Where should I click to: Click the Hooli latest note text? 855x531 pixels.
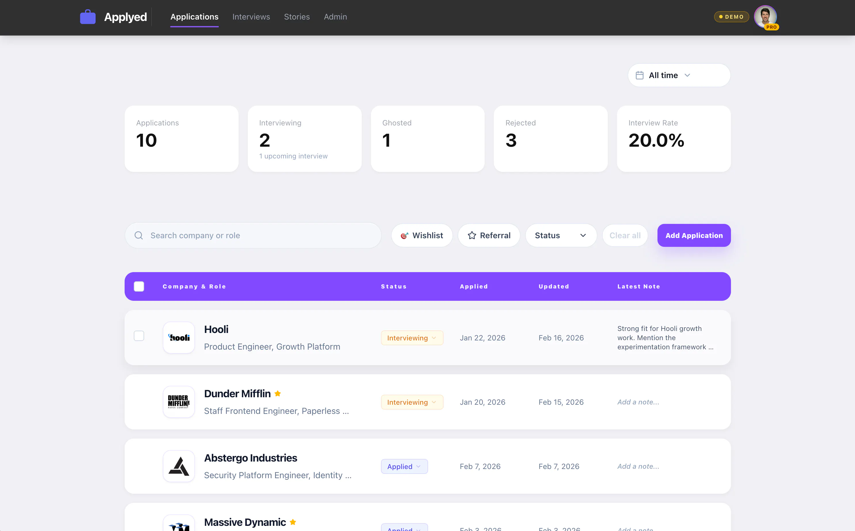(x=665, y=338)
